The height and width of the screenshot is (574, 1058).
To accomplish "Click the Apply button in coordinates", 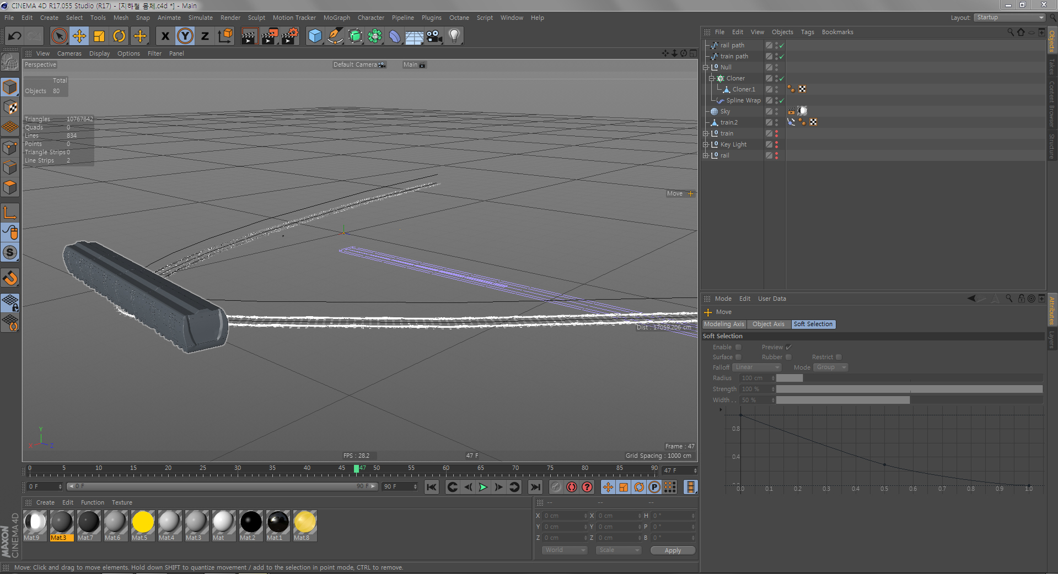I will point(673,550).
